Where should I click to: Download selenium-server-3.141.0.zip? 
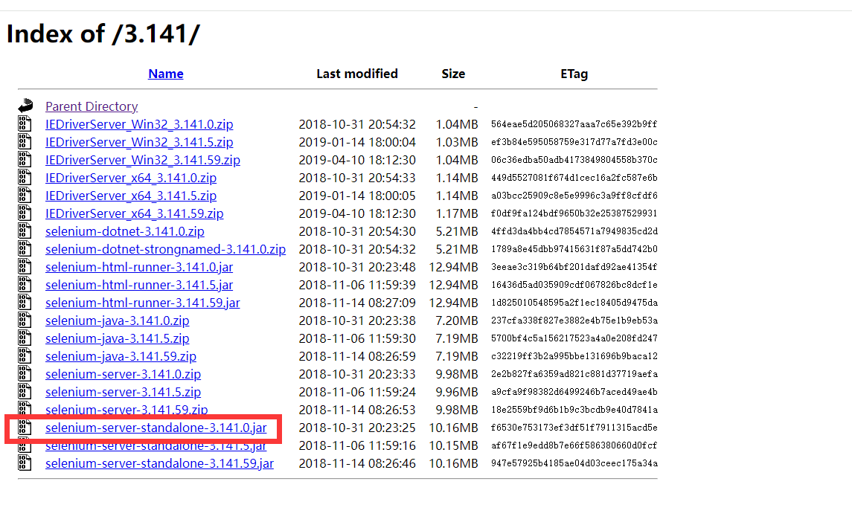click(x=124, y=375)
